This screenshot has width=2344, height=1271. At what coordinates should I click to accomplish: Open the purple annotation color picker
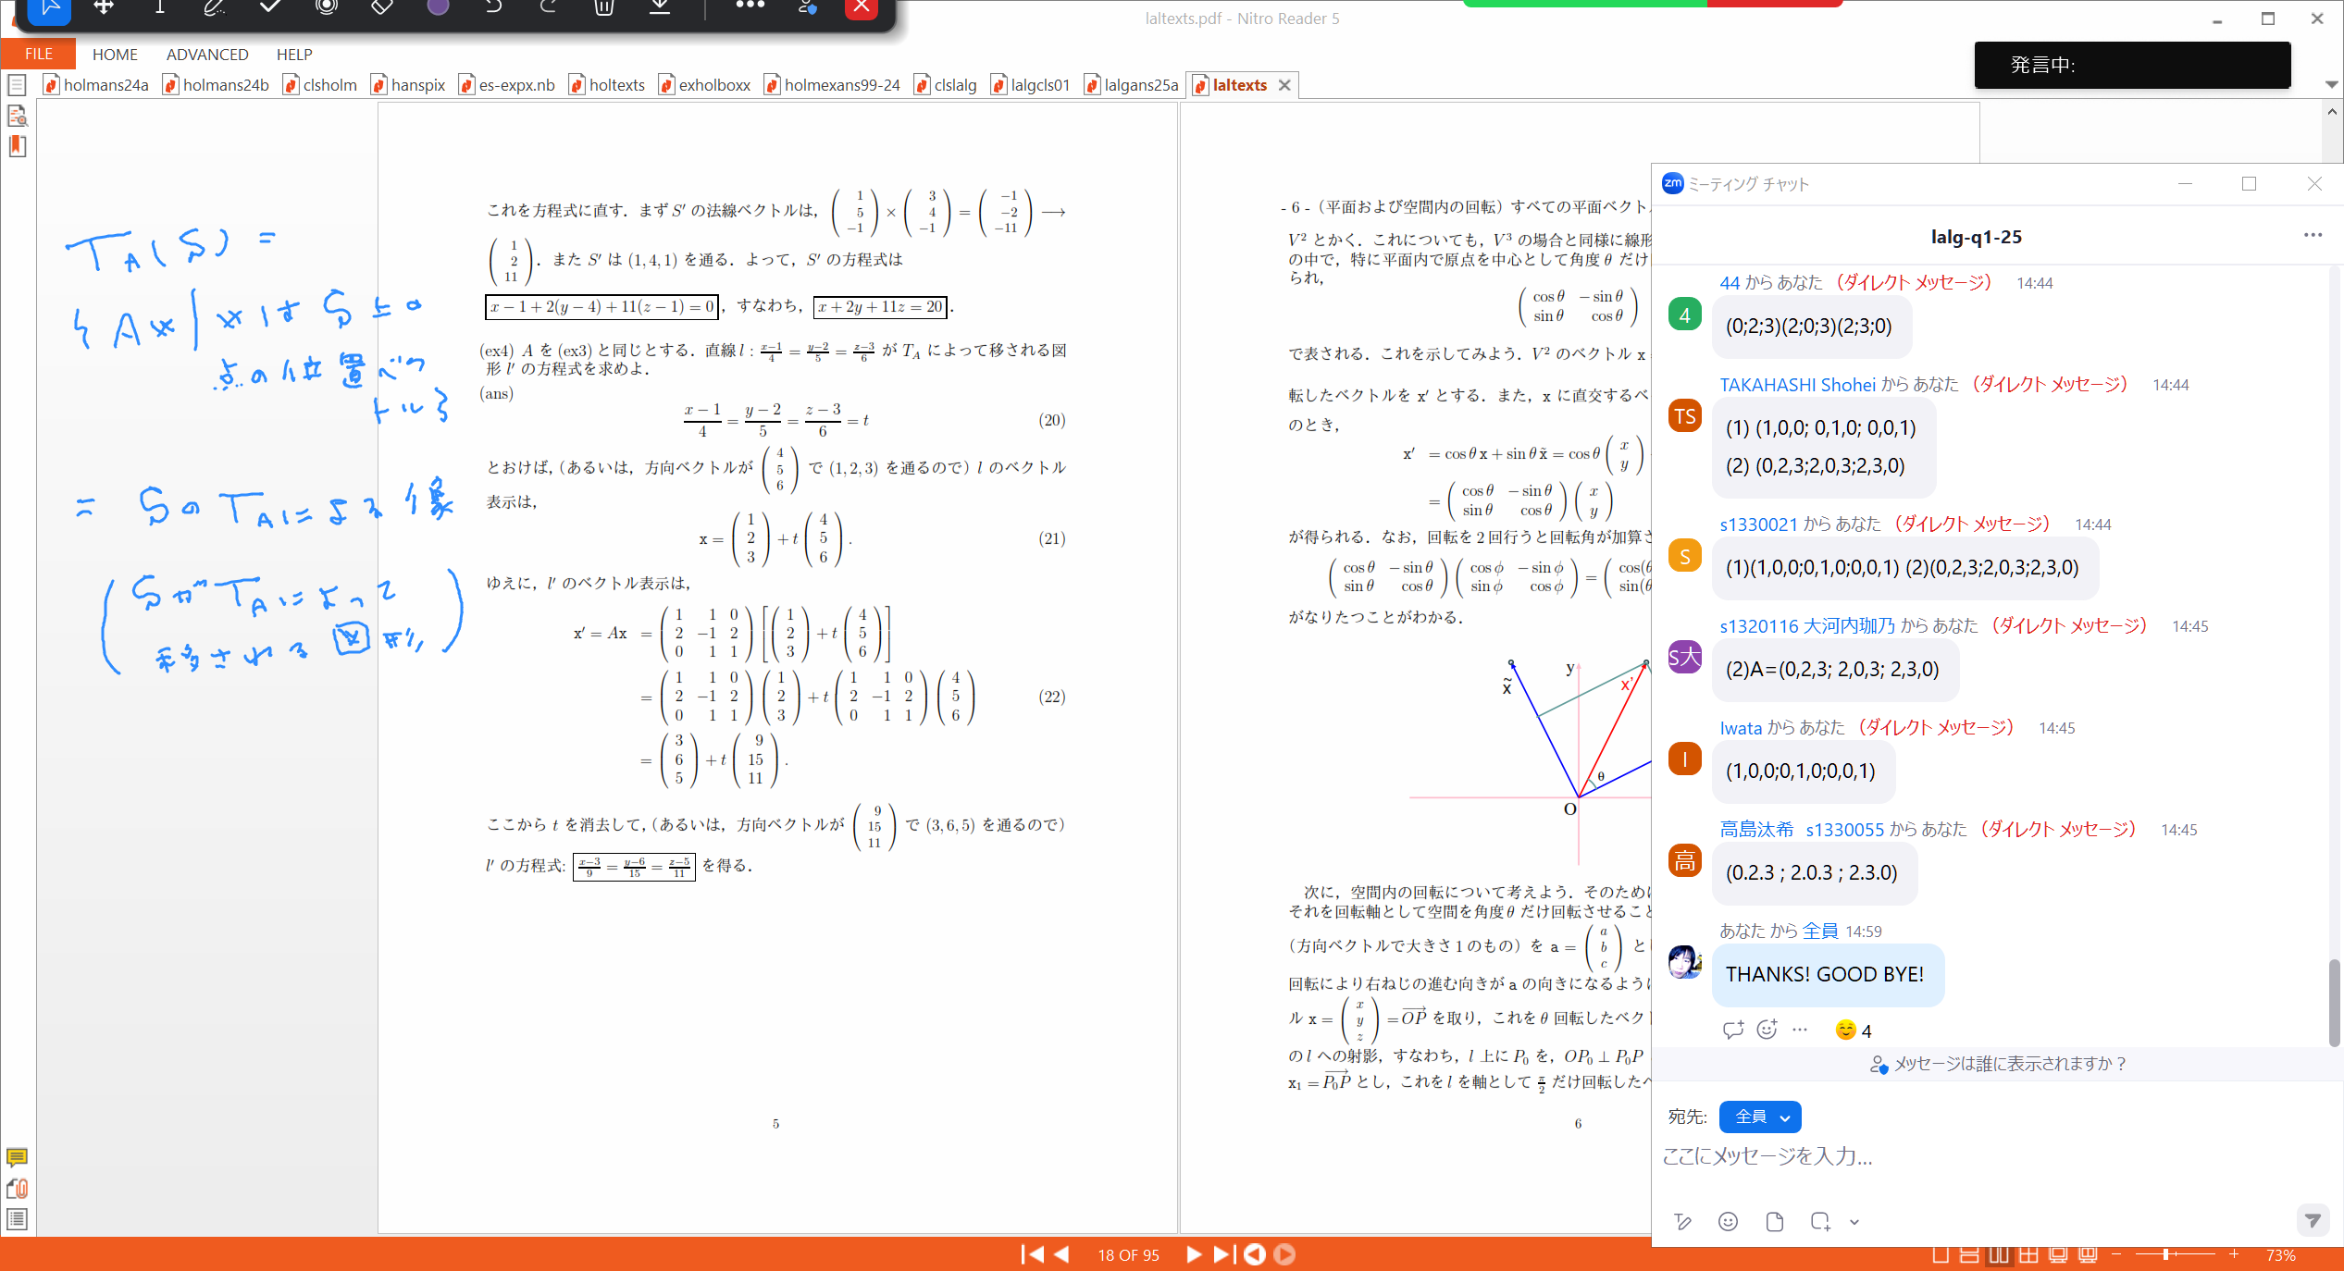438,7
